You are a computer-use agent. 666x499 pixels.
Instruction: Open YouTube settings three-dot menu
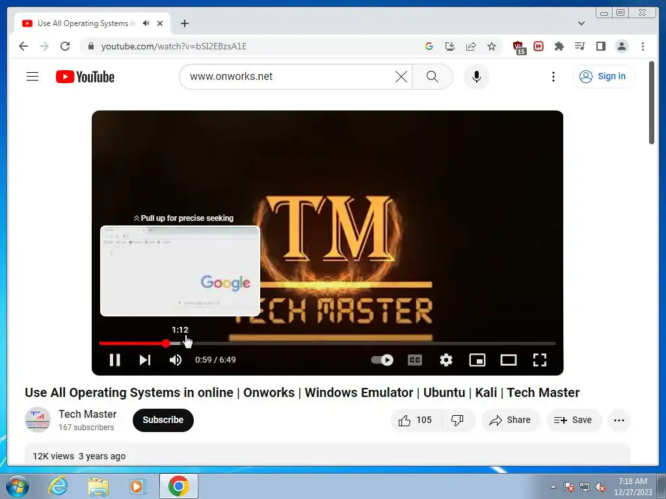[x=553, y=77]
